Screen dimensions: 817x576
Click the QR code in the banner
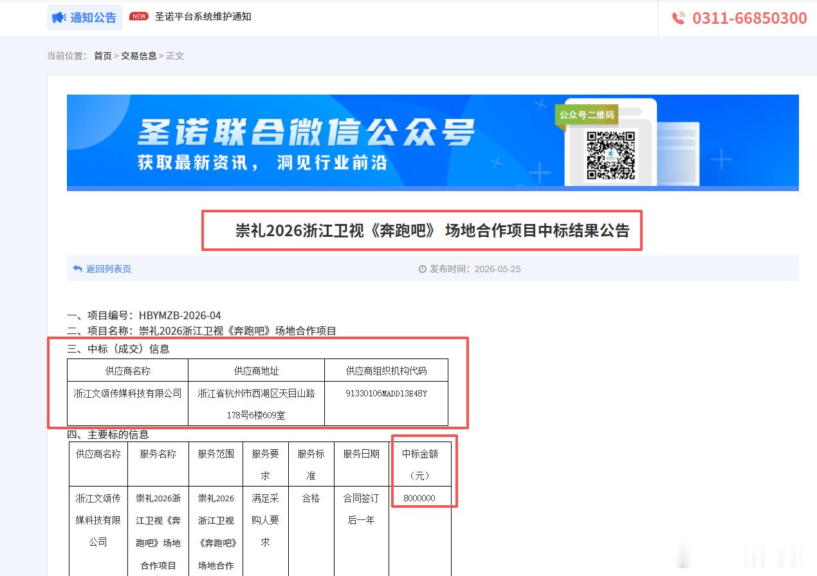(610, 155)
